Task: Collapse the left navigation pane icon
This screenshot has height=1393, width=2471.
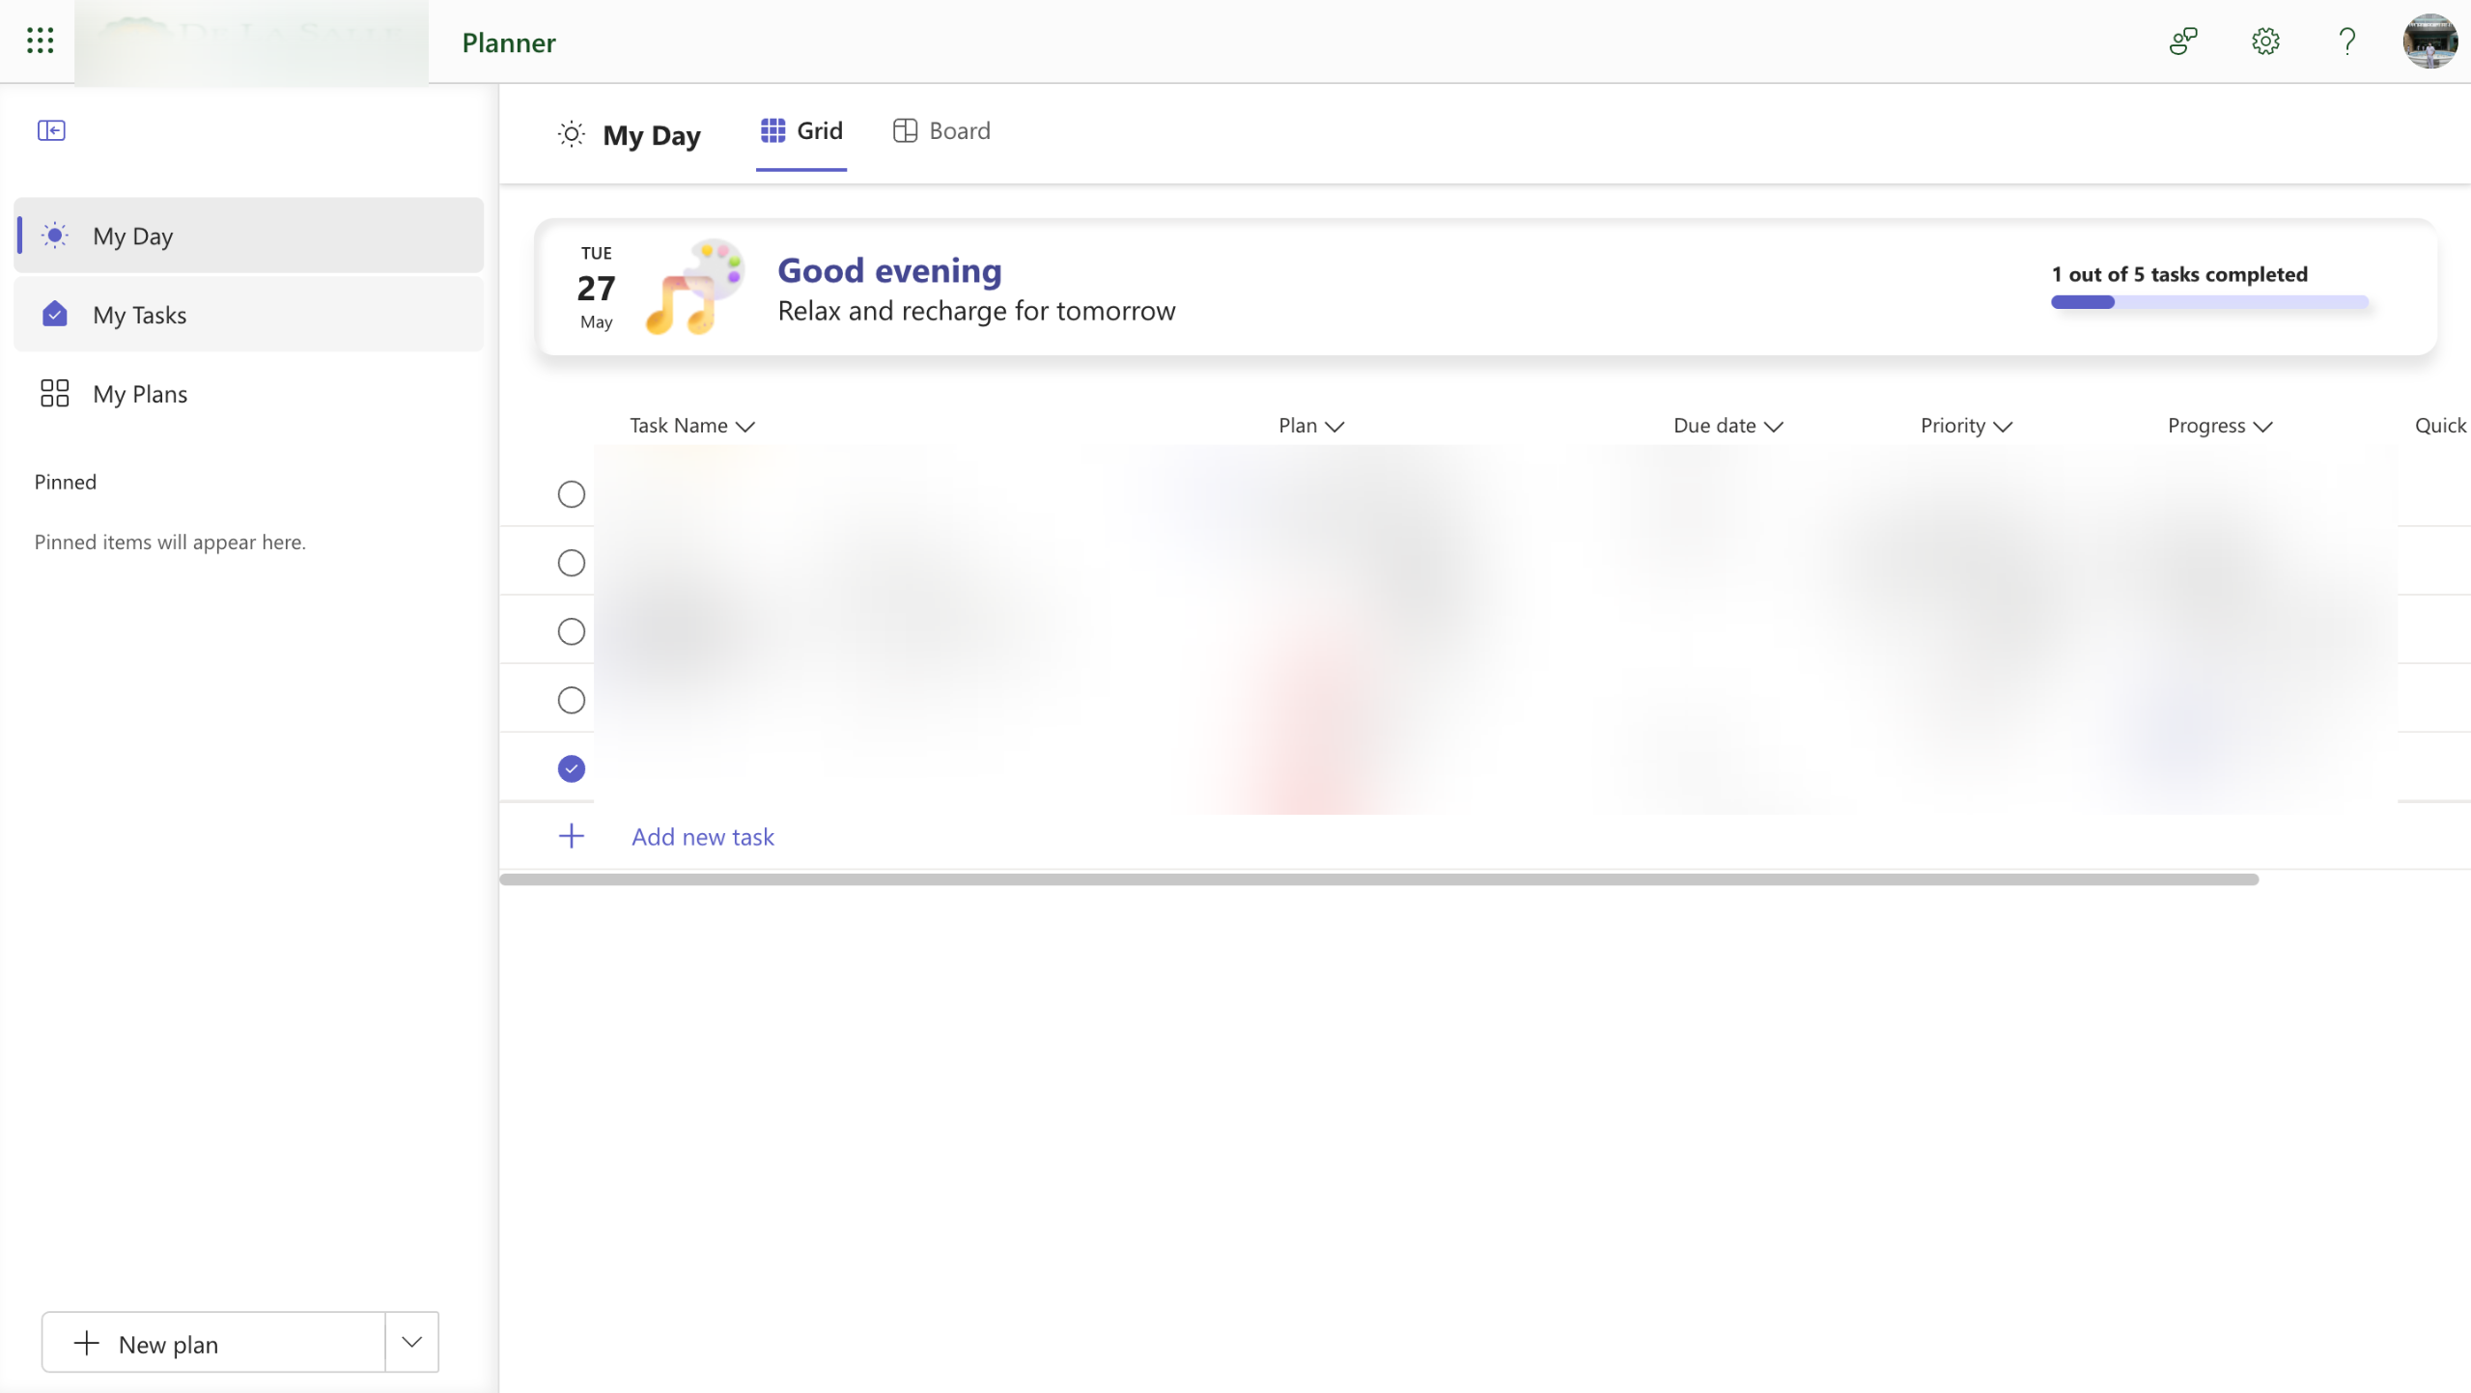Action: tap(51, 130)
